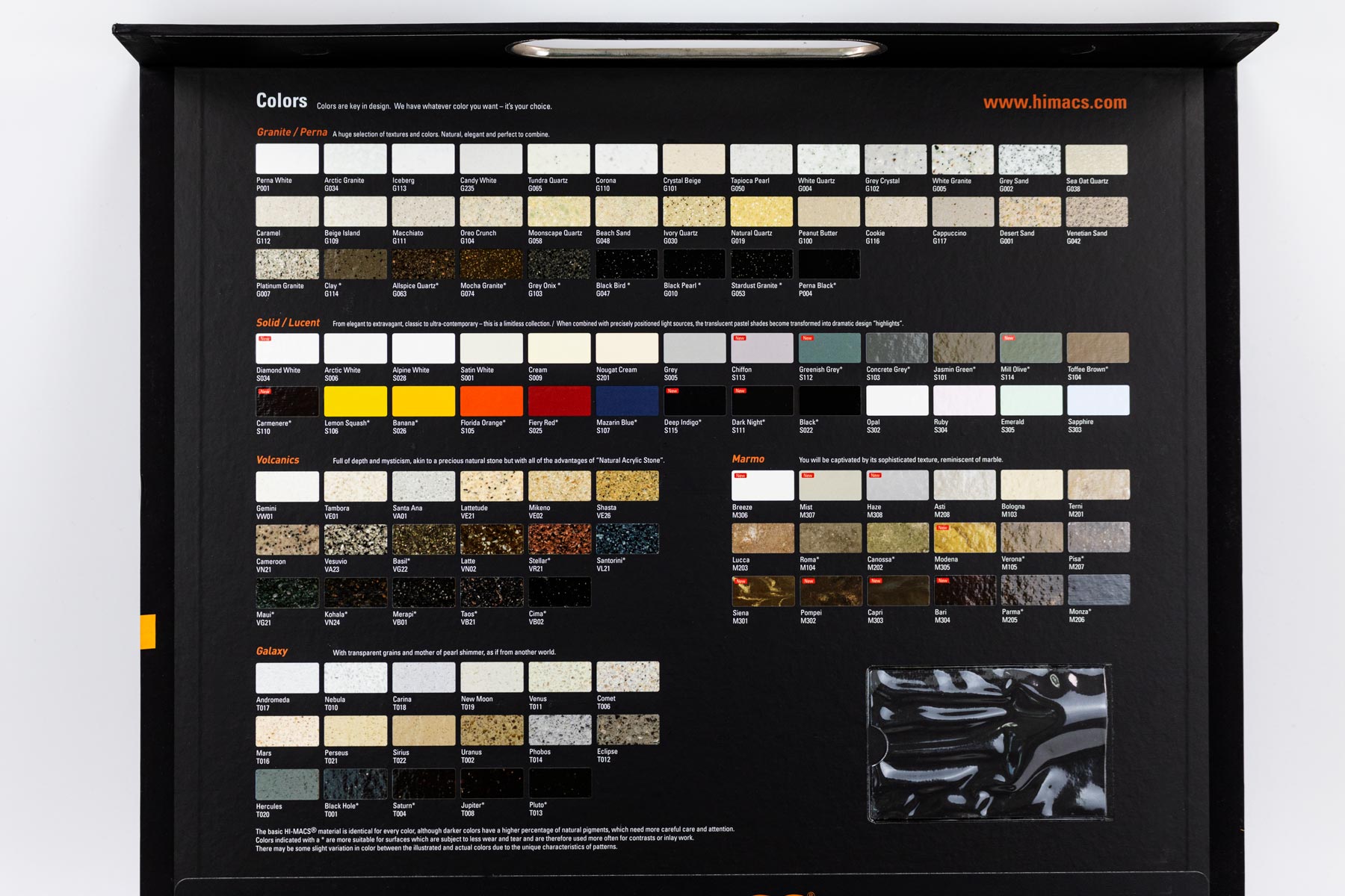The height and width of the screenshot is (896, 1345).
Task: Click the Stardust Granite G053 label
Action: 756,290
